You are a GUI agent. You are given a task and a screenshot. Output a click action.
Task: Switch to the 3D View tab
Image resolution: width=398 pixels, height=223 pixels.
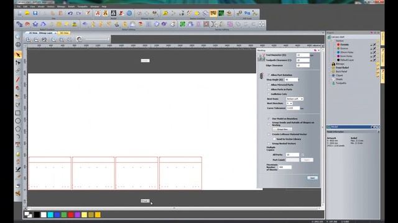[x=64, y=33]
